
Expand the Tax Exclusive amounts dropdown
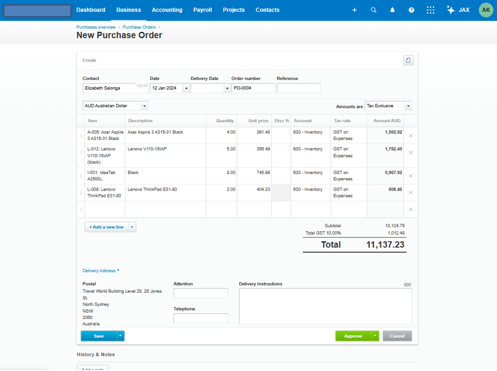(x=408, y=106)
